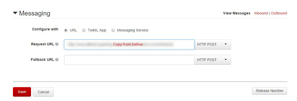This screenshot has width=297, height=101.
Task: Click the Cancel button
Action: click(x=43, y=92)
